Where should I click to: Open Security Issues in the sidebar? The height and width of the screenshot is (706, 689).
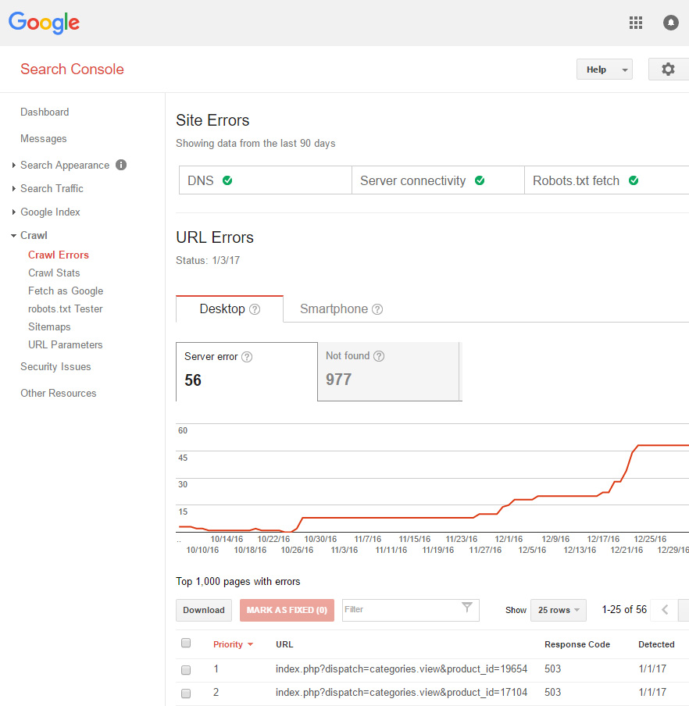(x=55, y=366)
